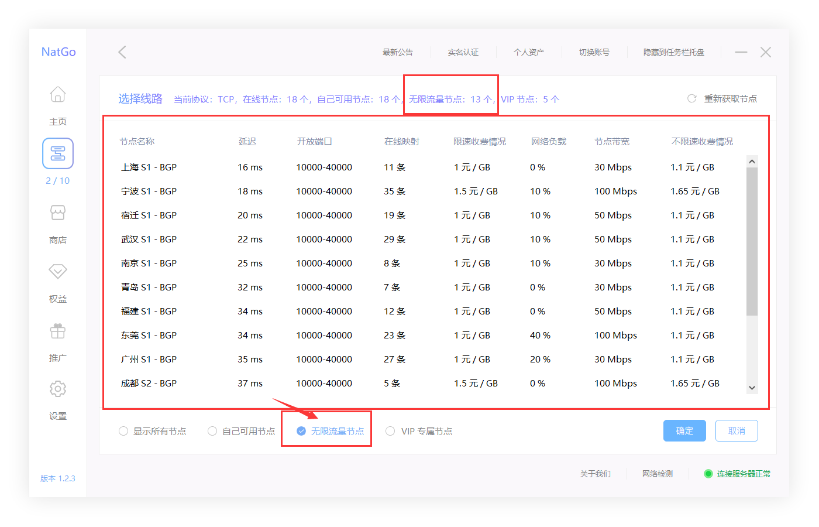Select the 宁波 S1 - BGP node row
The width and height of the screenshot is (819, 527).
(x=430, y=191)
